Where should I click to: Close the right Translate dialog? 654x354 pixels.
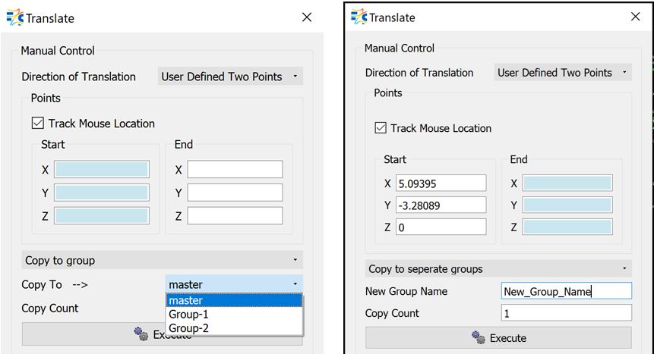point(635,17)
